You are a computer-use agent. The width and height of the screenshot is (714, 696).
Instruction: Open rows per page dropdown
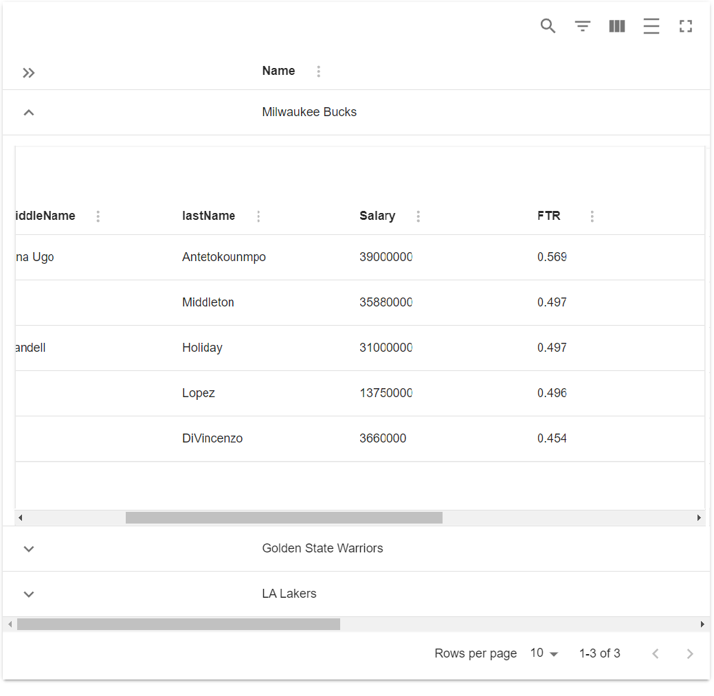pyautogui.click(x=544, y=653)
